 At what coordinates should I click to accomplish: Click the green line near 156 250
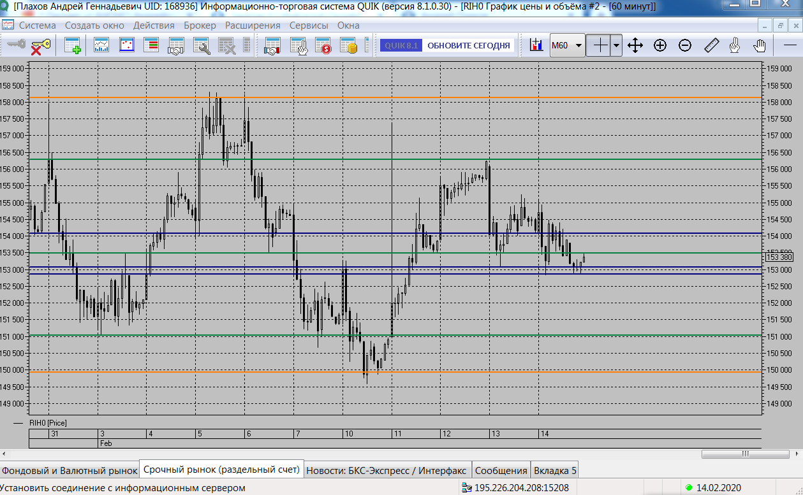click(395, 159)
